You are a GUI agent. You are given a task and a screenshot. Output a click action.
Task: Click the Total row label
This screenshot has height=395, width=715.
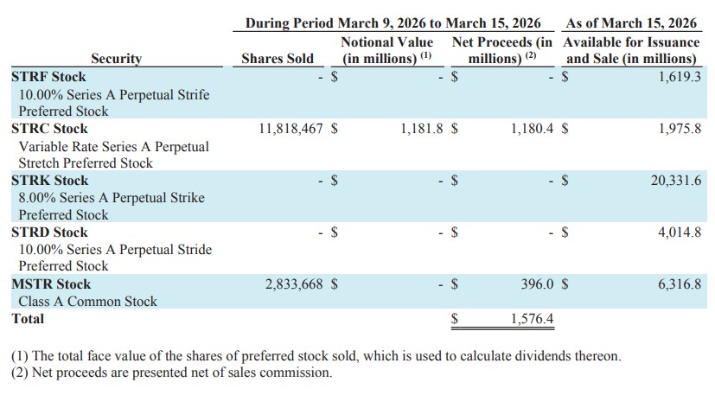click(27, 318)
